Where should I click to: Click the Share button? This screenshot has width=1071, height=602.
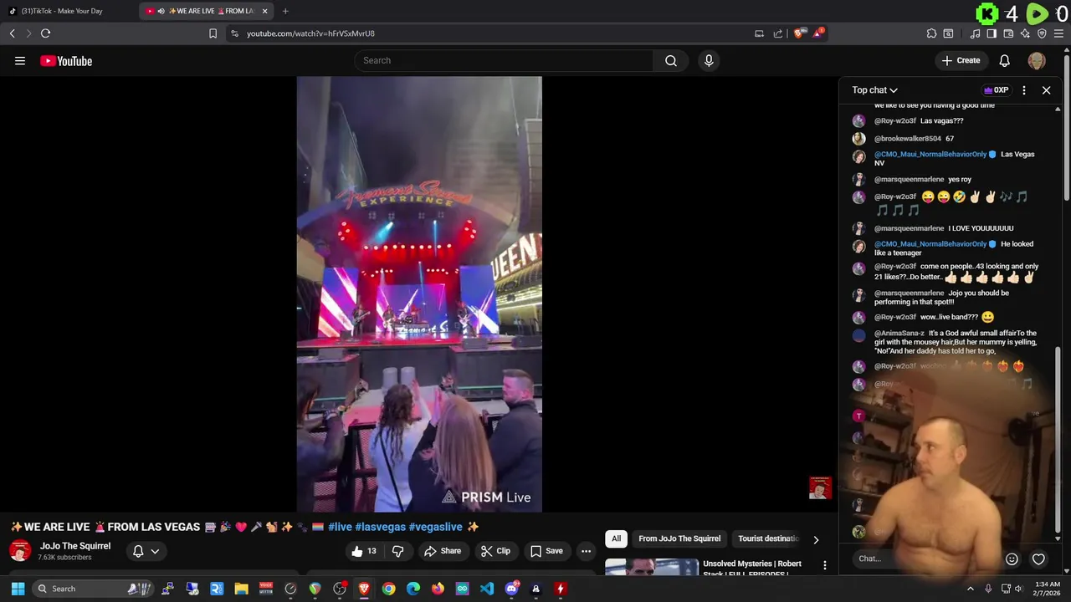pos(443,551)
